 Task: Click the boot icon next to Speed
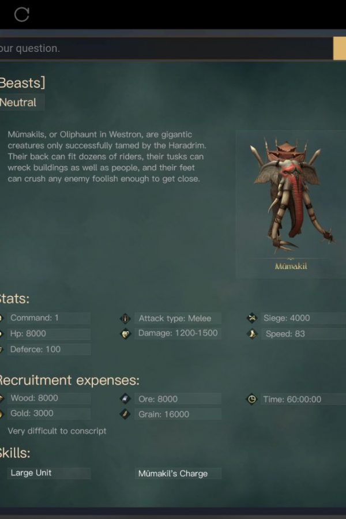click(252, 334)
